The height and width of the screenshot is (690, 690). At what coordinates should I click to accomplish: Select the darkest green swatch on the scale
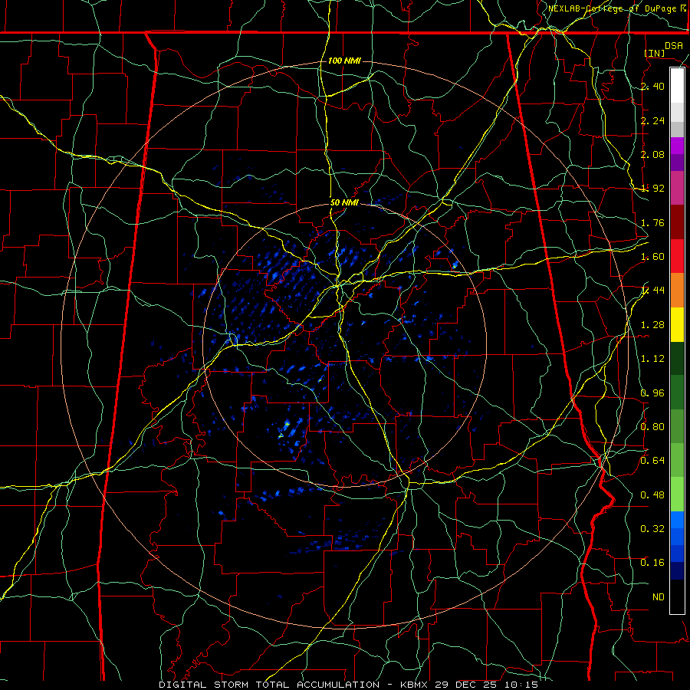point(677,358)
